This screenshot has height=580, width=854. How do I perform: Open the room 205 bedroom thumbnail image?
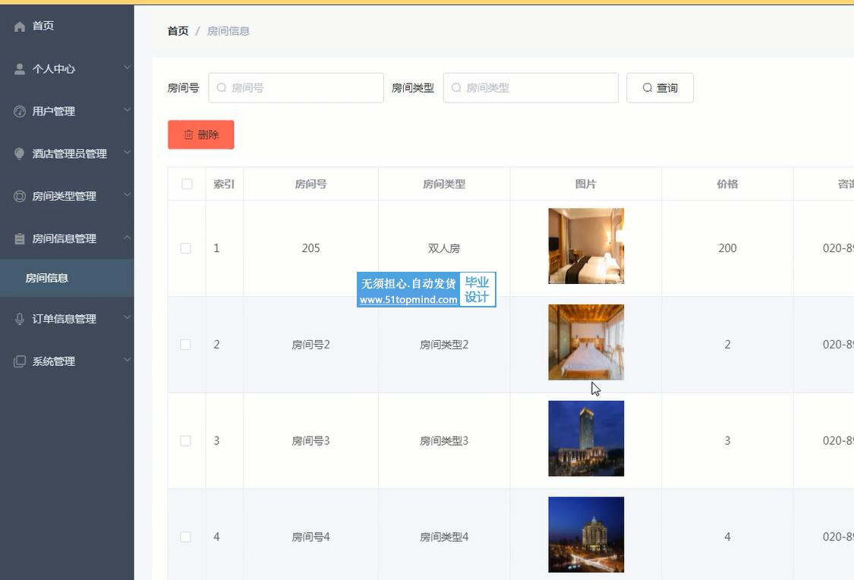click(586, 246)
